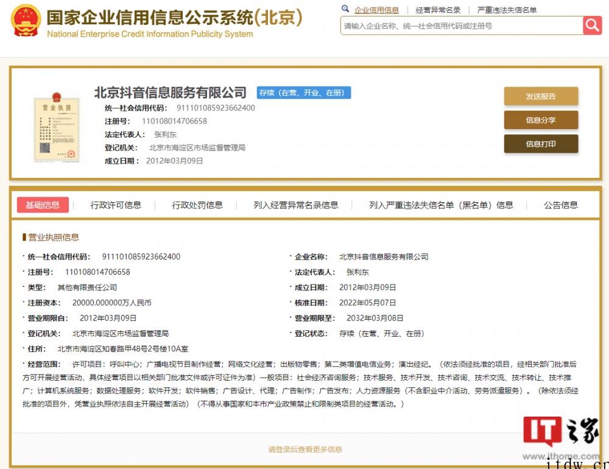
Task: Click the company name heading 北京抖音信息服务有限公司
Action: coord(170,93)
